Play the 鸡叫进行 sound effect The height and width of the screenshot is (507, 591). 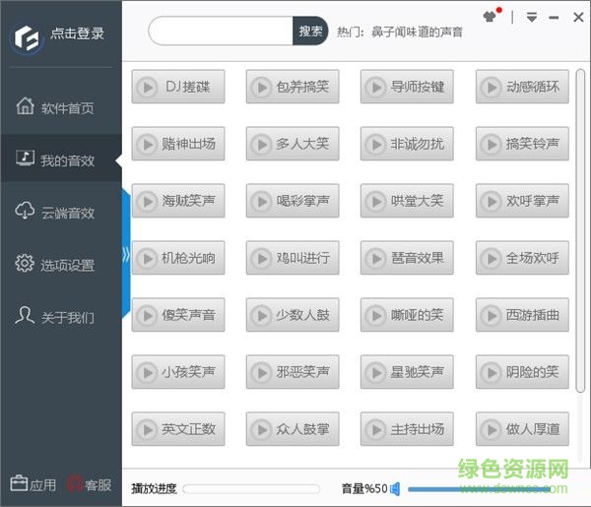293,258
